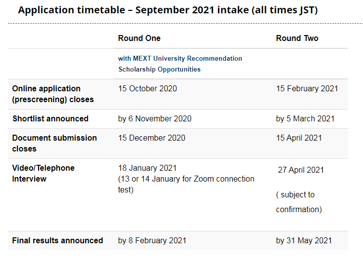Click the Video/Telephone Interview row label
363x262 pixels.
point(43,174)
